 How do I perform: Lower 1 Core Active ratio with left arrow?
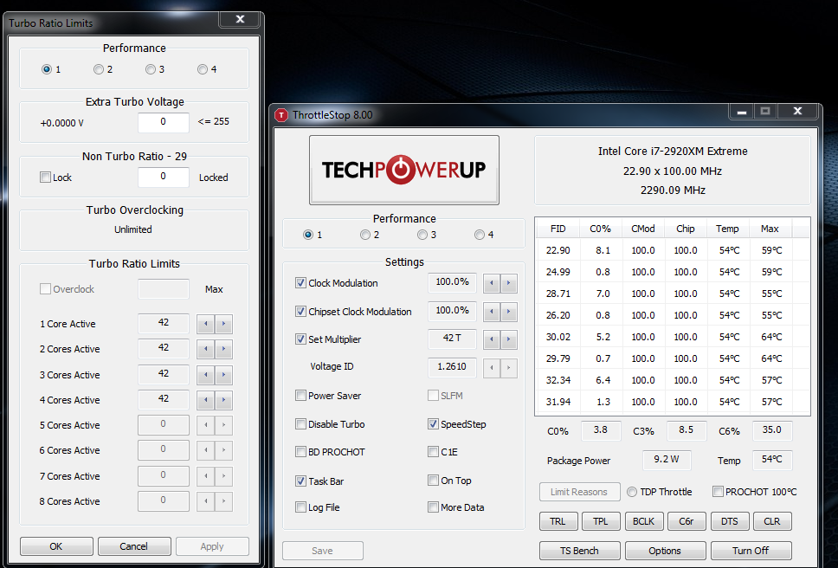[206, 324]
